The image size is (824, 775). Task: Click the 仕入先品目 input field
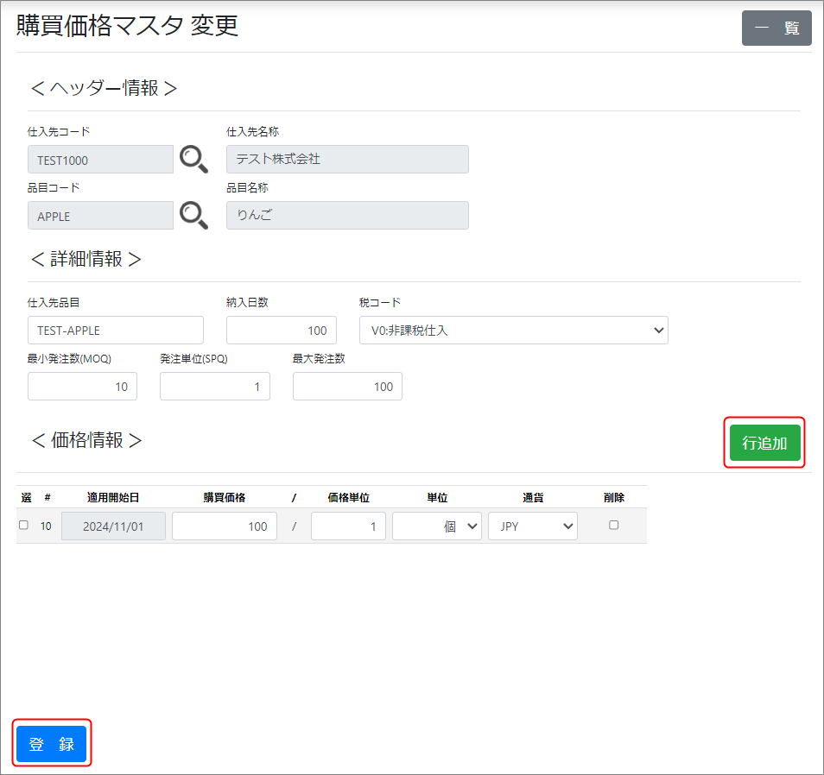point(116,330)
